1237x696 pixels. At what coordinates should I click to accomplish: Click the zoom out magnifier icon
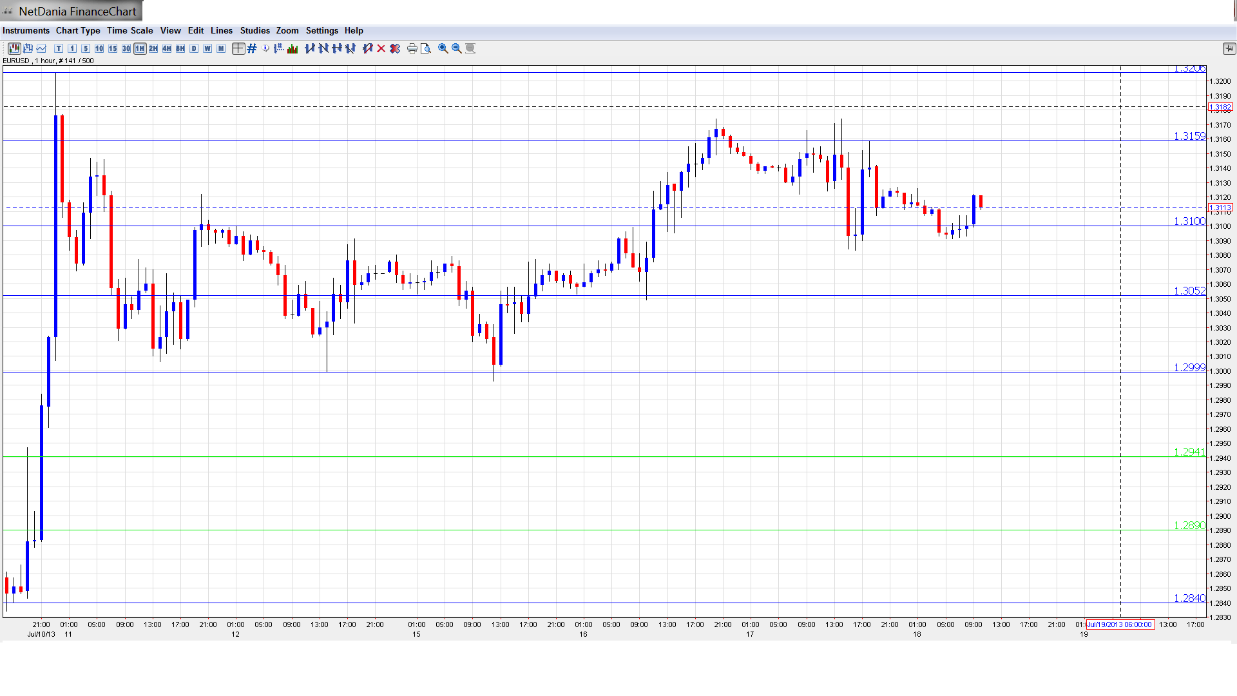[x=457, y=48]
